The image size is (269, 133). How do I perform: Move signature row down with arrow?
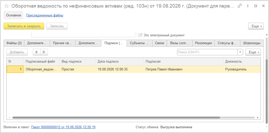click(44, 52)
